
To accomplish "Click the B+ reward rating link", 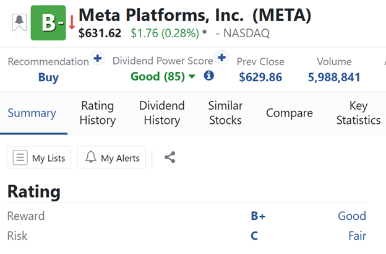I will click(x=258, y=216).
